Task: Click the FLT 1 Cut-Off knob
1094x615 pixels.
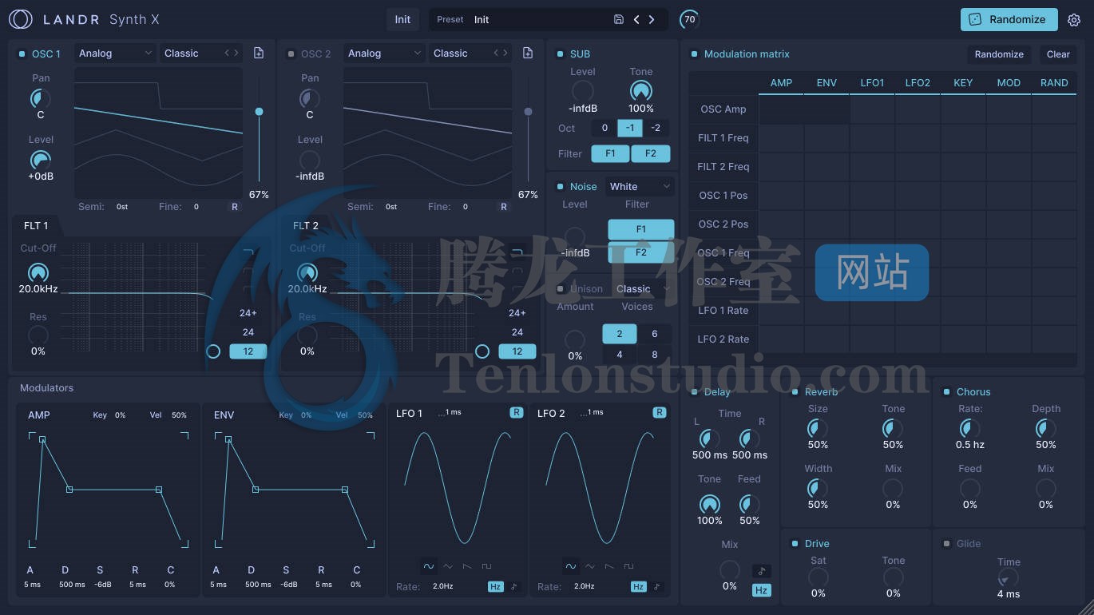Action: 38,273
